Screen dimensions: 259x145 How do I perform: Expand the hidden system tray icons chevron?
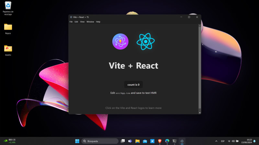click(216, 141)
